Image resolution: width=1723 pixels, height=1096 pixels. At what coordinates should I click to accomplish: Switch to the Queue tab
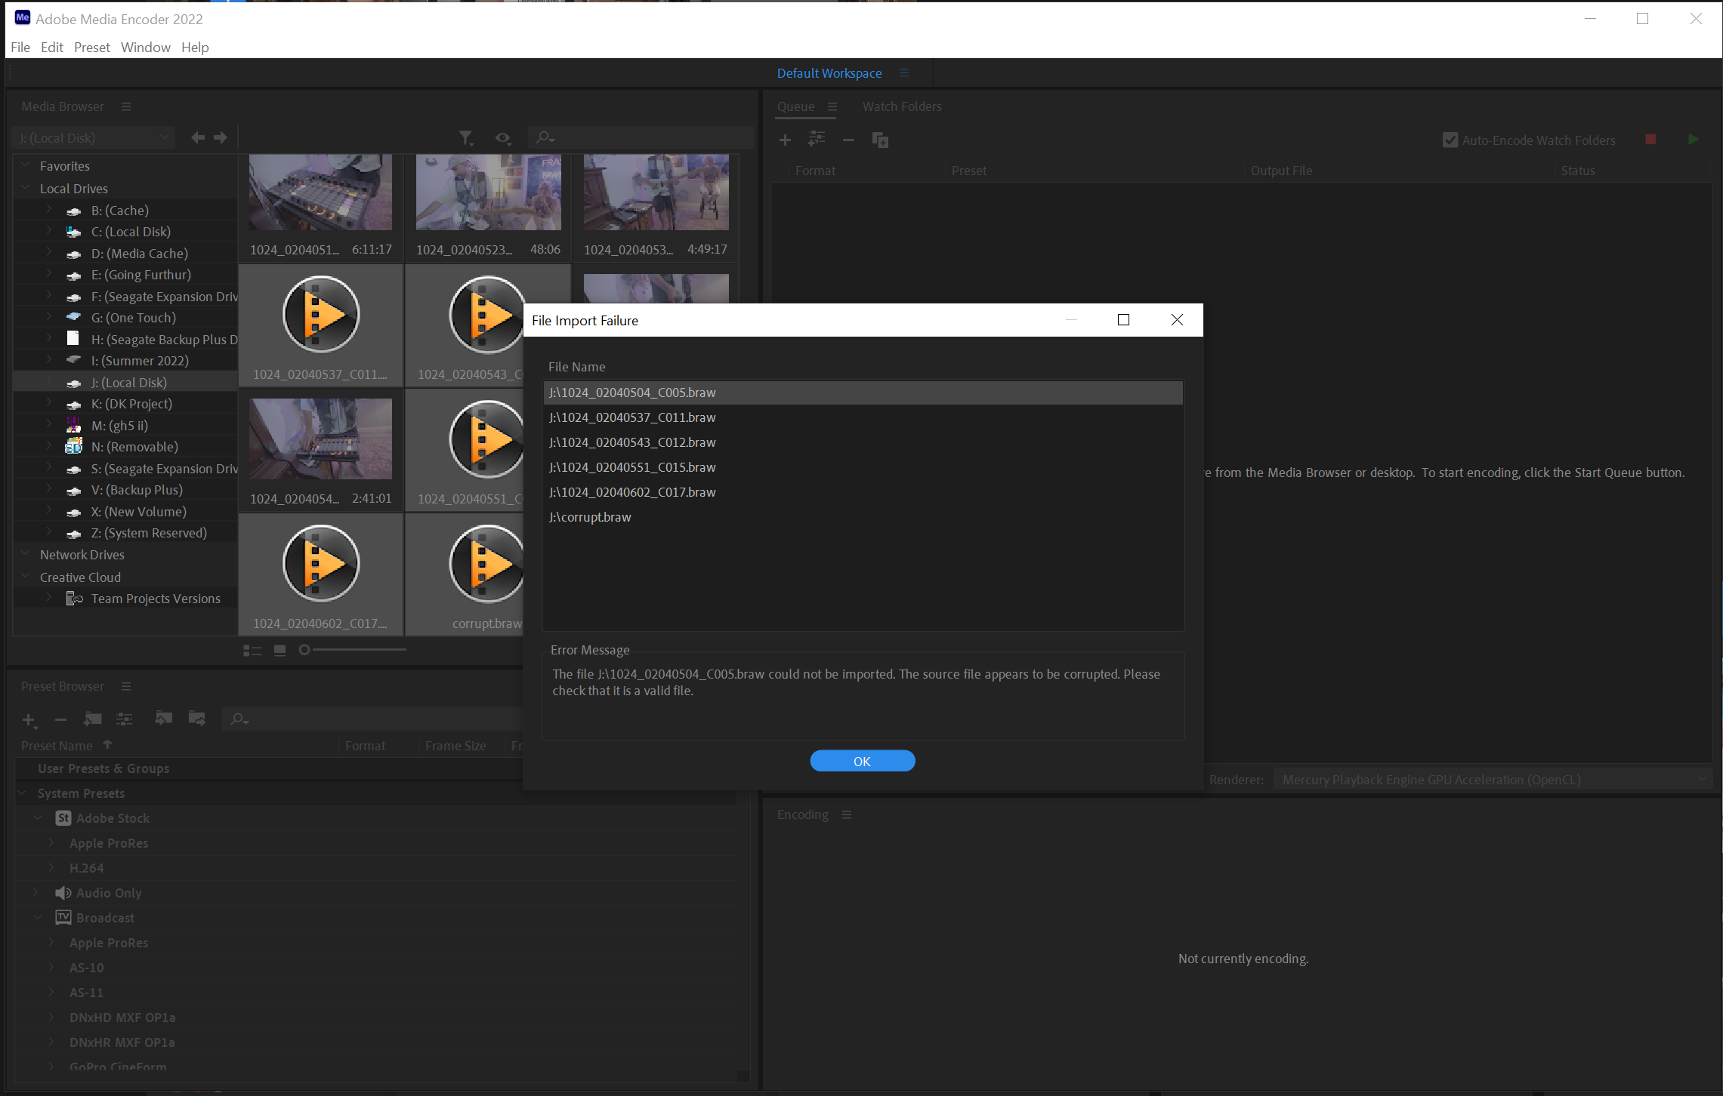click(795, 106)
